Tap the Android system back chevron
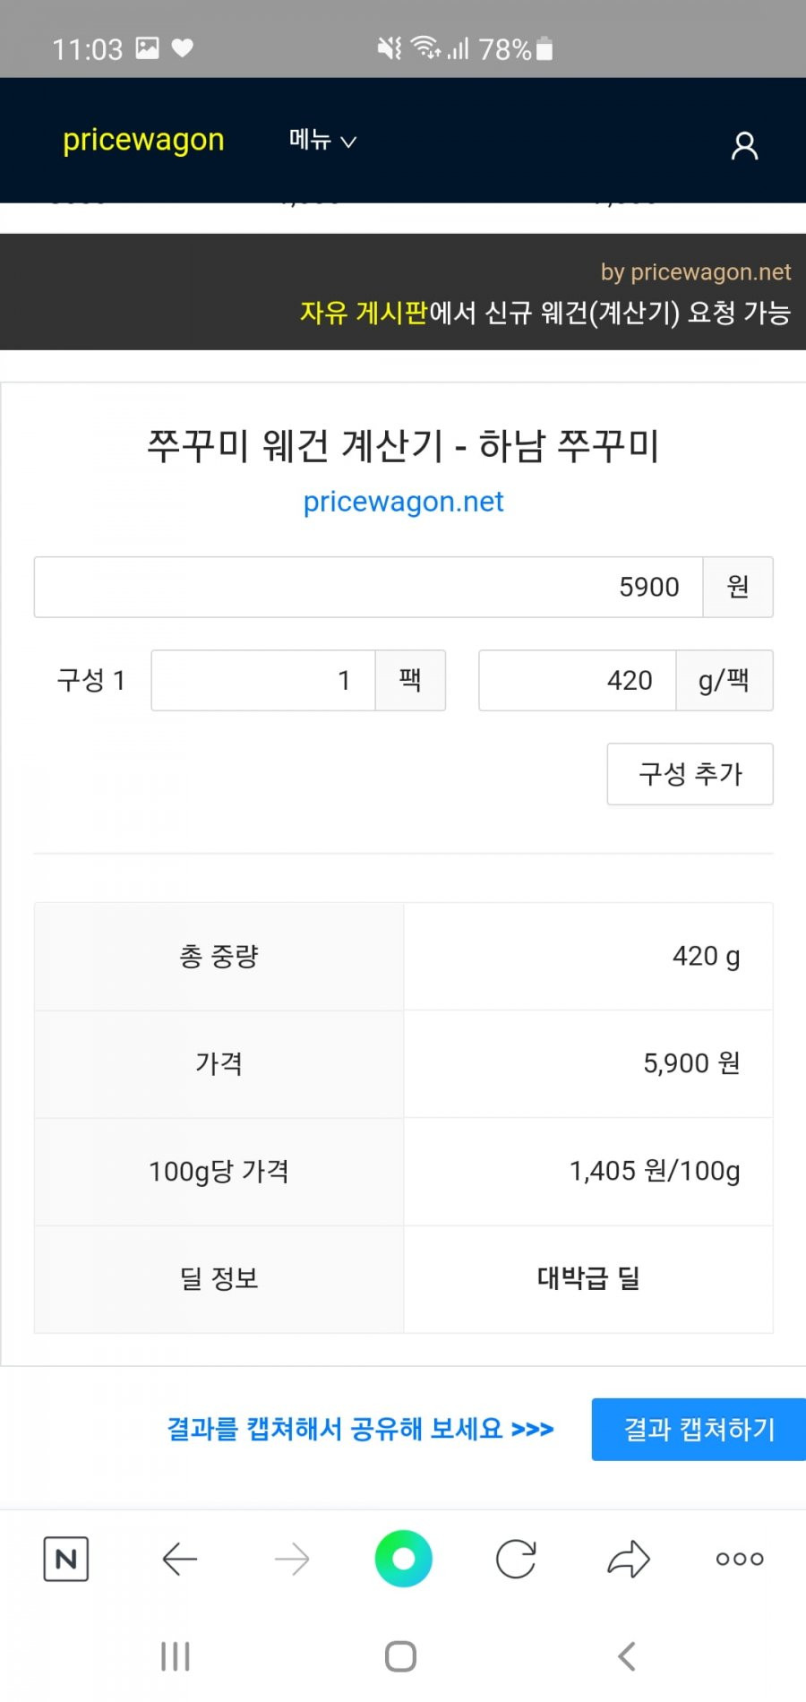 tap(627, 1656)
